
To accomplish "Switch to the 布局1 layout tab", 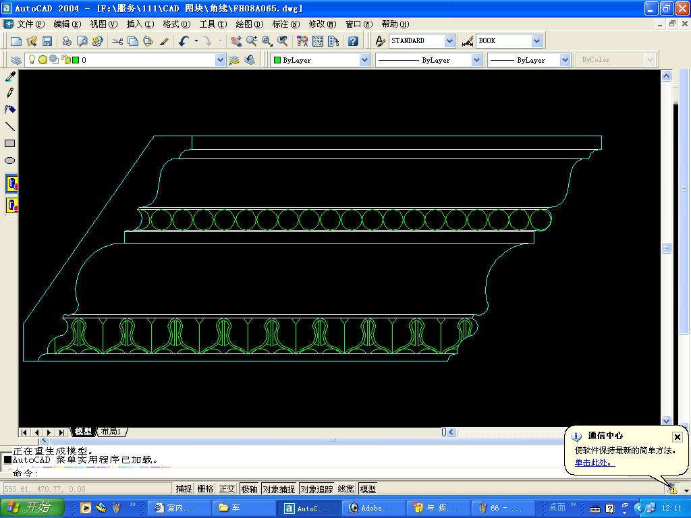I will pyautogui.click(x=111, y=432).
